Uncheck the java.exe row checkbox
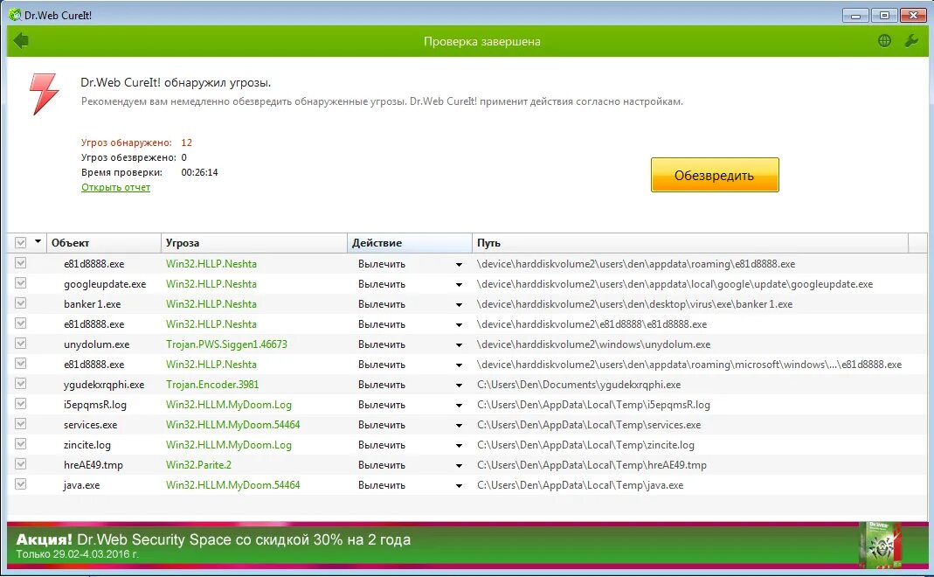This screenshot has width=934, height=577. [21, 484]
